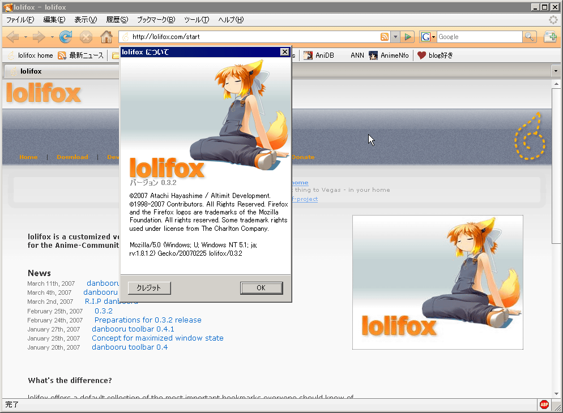This screenshot has width=563, height=413.
Task: Open a new tab with plus icon
Action: (550, 37)
